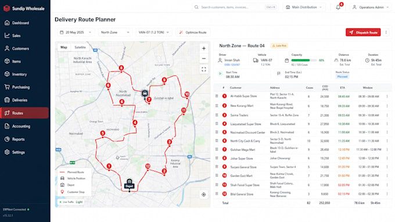
Task: Switch map to Map view tab
Action: [64, 48]
